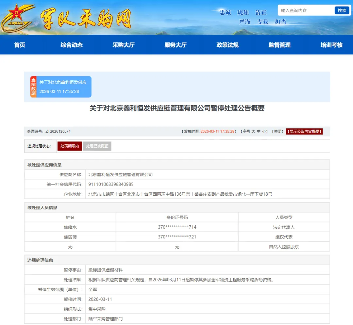Click the 企业地址 address value
Screen dimensions: 353x325
click(x=180, y=194)
